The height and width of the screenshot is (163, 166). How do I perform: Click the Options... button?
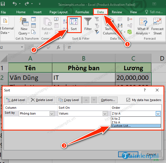pos(108,100)
